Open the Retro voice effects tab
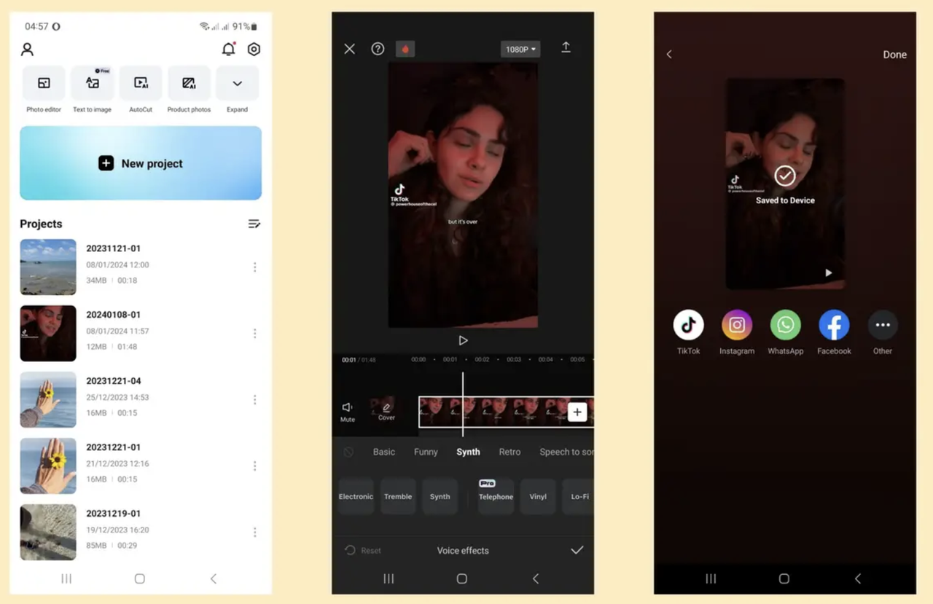Image resolution: width=933 pixels, height=604 pixels. click(510, 452)
